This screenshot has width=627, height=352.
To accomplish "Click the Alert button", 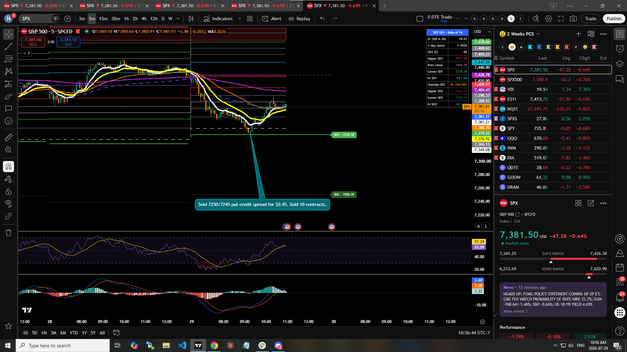I will click(272, 19).
